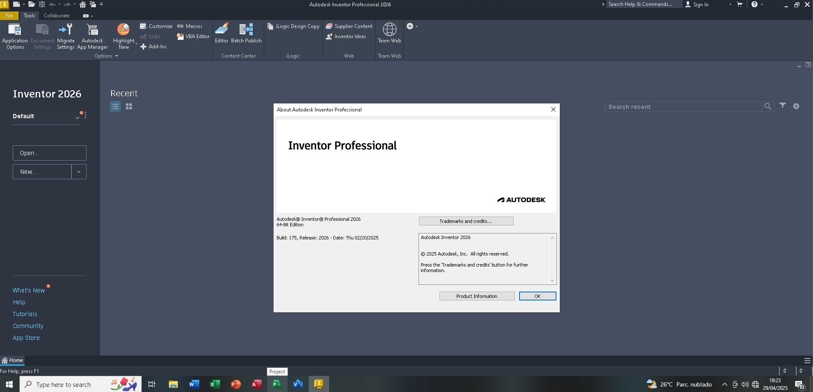This screenshot has height=392, width=813.
Task: Open the What's New link
Action: point(28,290)
